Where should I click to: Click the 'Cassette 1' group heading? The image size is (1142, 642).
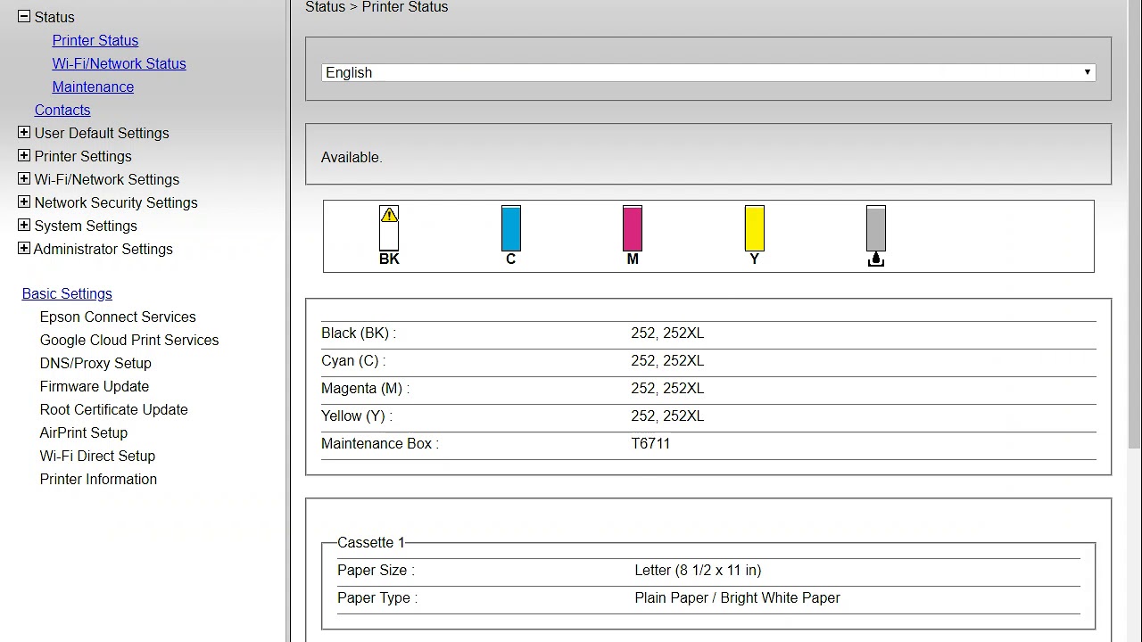click(371, 542)
